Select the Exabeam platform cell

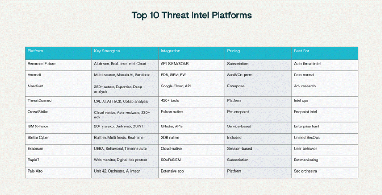point(36,148)
